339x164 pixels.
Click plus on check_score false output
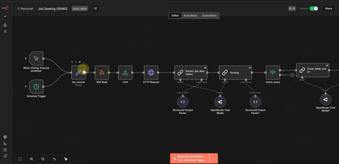point(292,75)
